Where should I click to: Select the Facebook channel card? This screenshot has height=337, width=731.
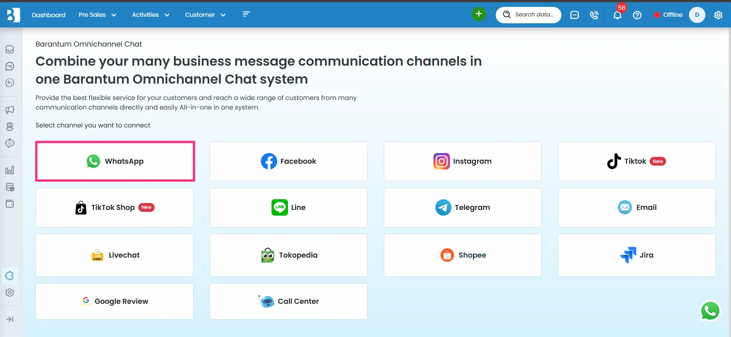(x=288, y=161)
